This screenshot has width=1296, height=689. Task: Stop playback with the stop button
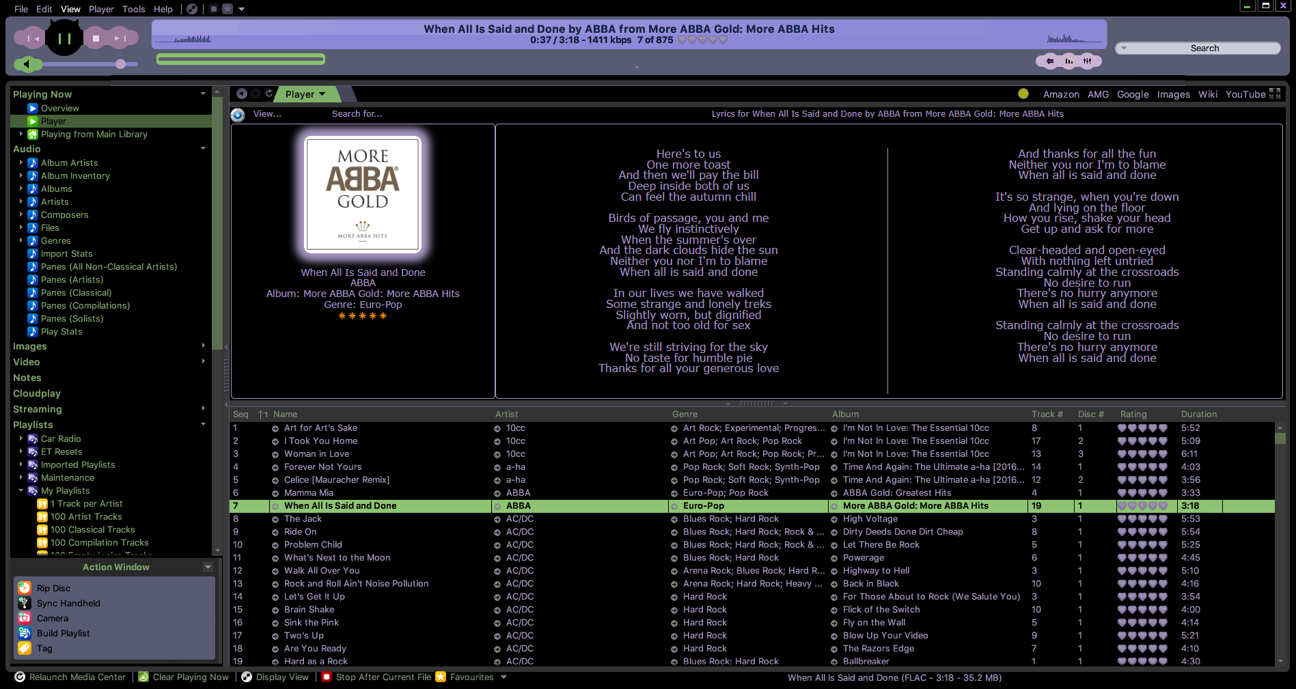(x=96, y=39)
